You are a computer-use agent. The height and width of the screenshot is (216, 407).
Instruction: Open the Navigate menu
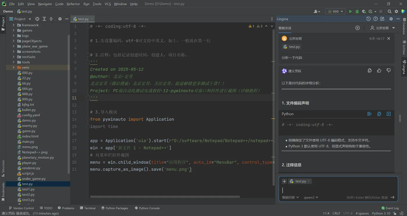coord(45,4)
